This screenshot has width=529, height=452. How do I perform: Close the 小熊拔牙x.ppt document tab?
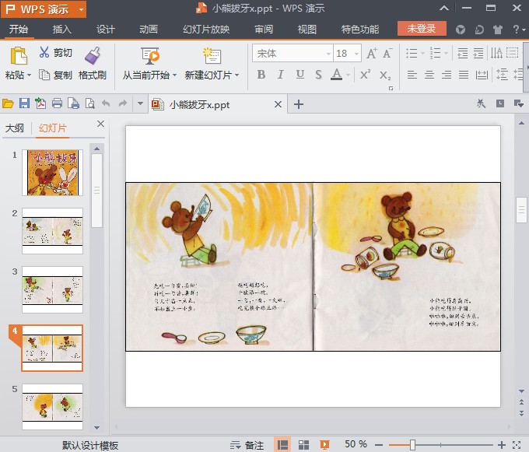[x=278, y=104]
